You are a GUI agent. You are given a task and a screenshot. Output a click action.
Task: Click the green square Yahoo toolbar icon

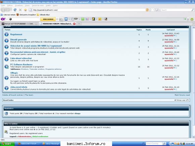pyautogui.click(x=83, y=19)
